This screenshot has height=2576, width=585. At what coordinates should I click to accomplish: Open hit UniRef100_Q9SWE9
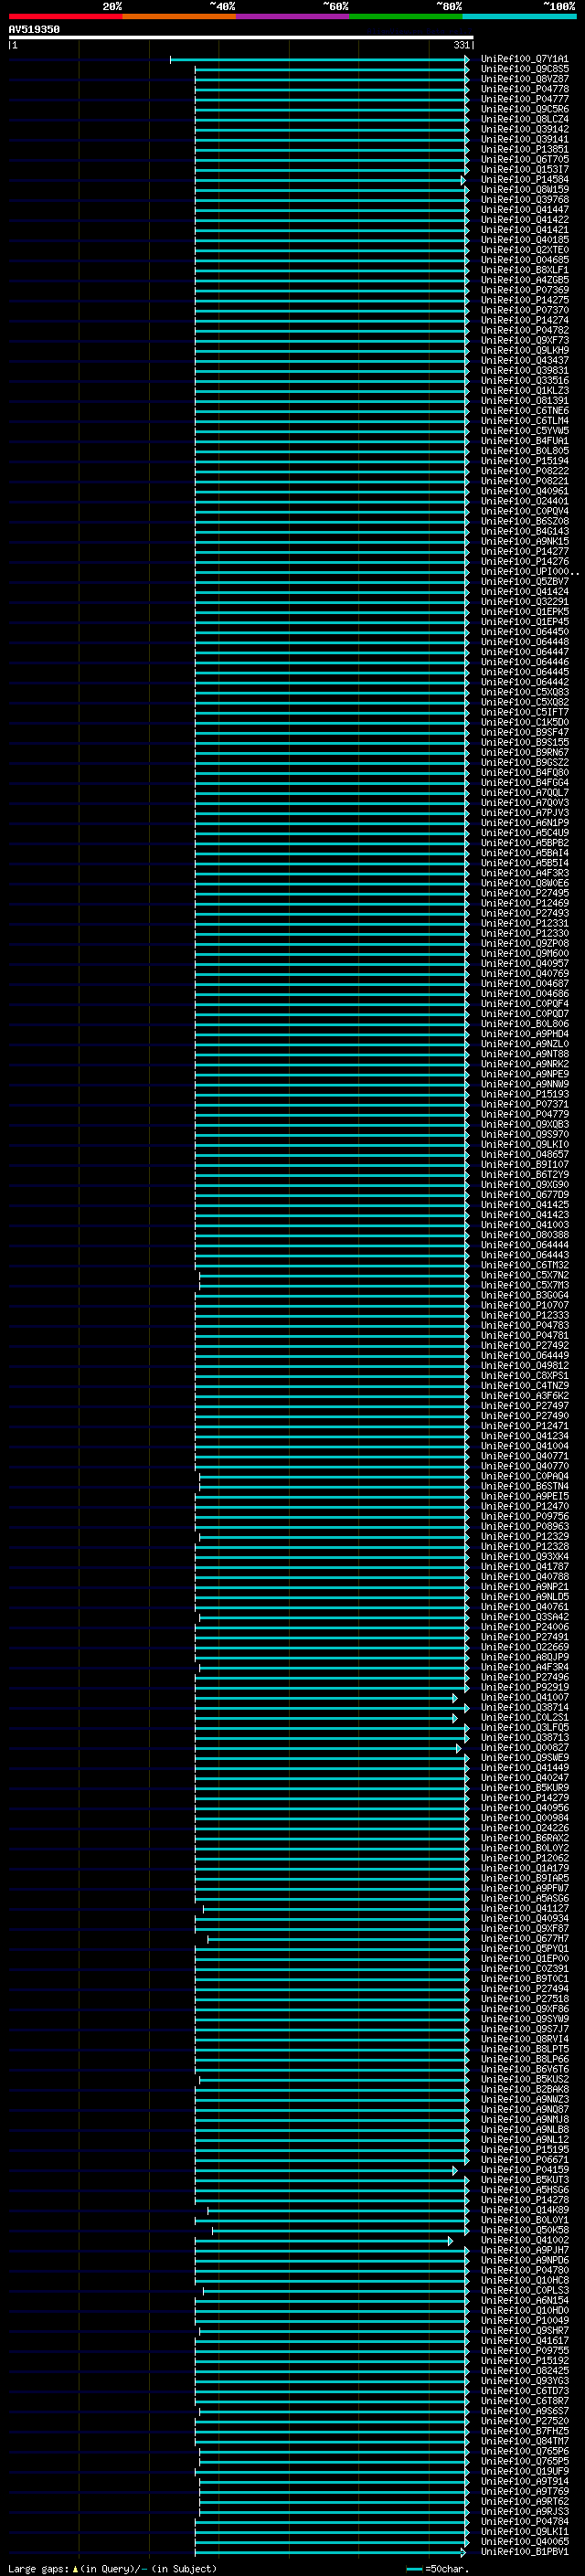(524, 1757)
